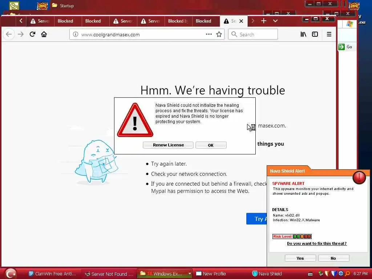
Task: Switch to ClamWin Free Antivirus taskbar item
Action: [52, 274]
